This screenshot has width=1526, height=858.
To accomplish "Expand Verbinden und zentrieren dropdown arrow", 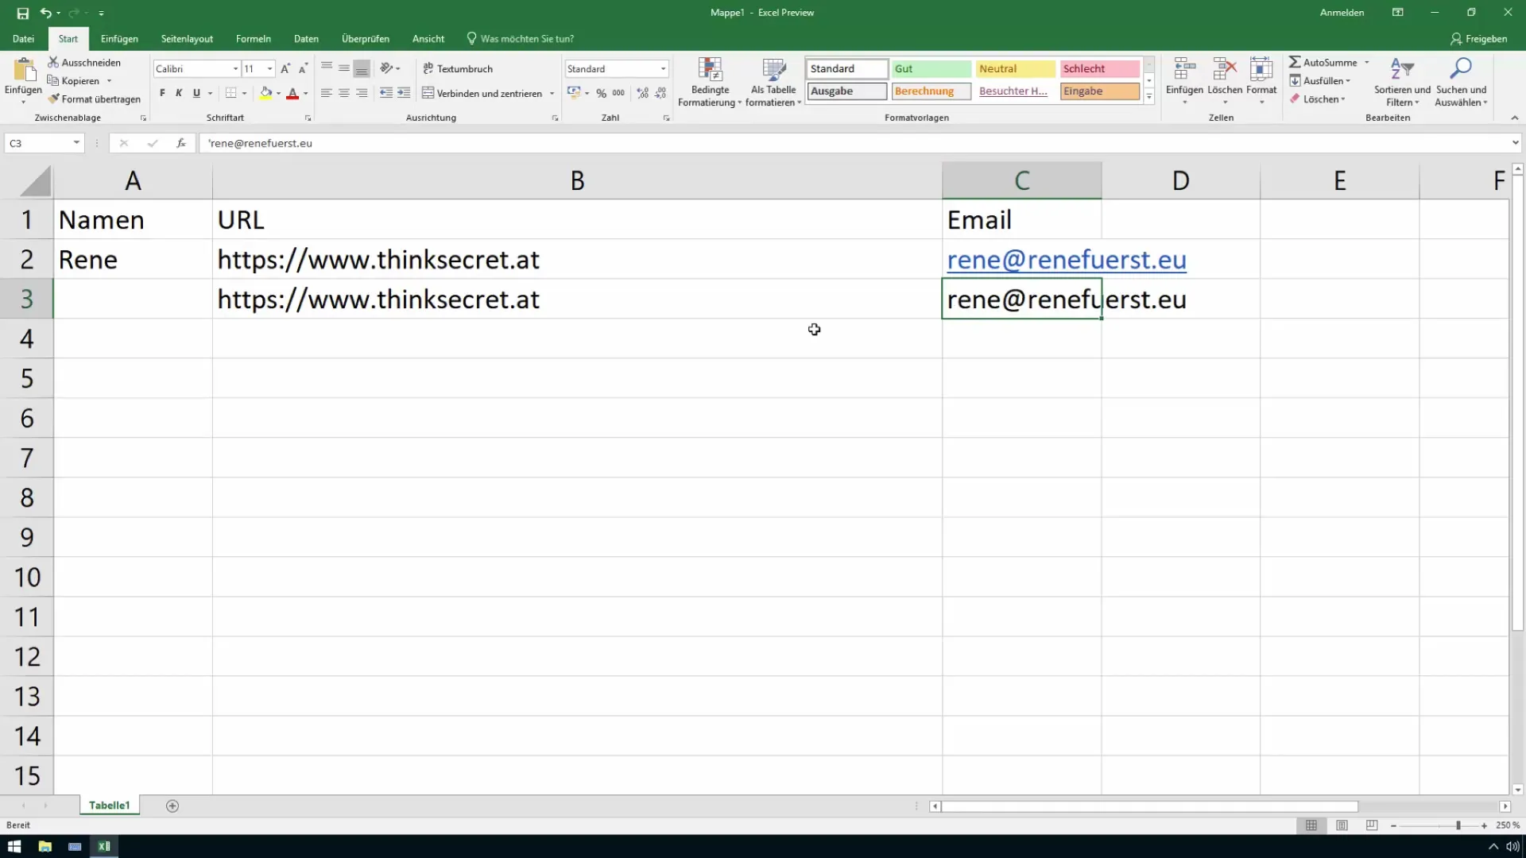I will pyautogui.click(x=552, y=94).
